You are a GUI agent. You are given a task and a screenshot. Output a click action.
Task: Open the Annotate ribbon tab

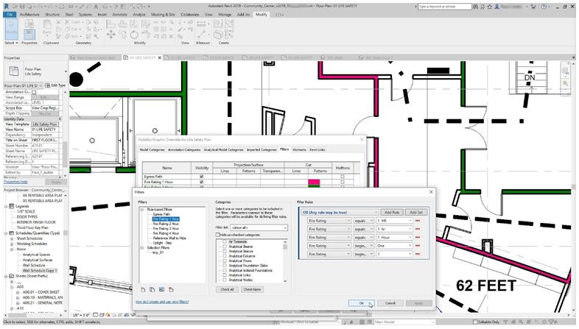click(x=119, y=15)
